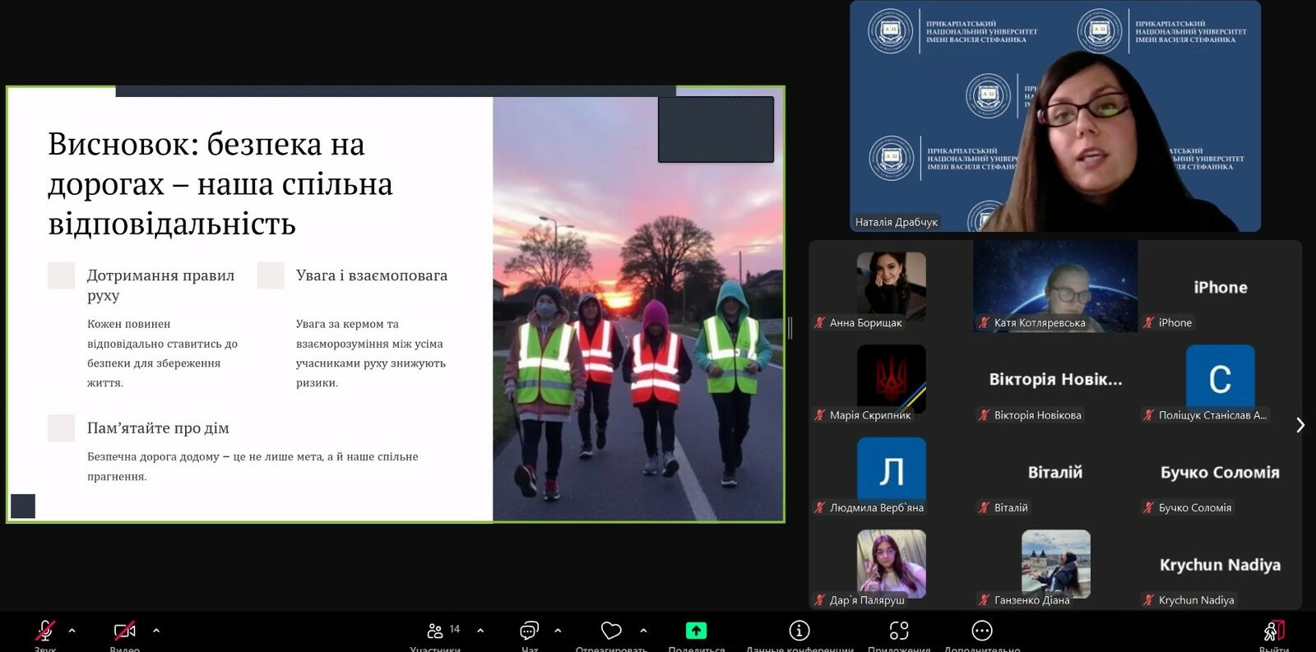Image resolution: width=1316 pixels, height=652 pixels.
Task: Open the Participants panel icon
Action: [x=435, y=631]
